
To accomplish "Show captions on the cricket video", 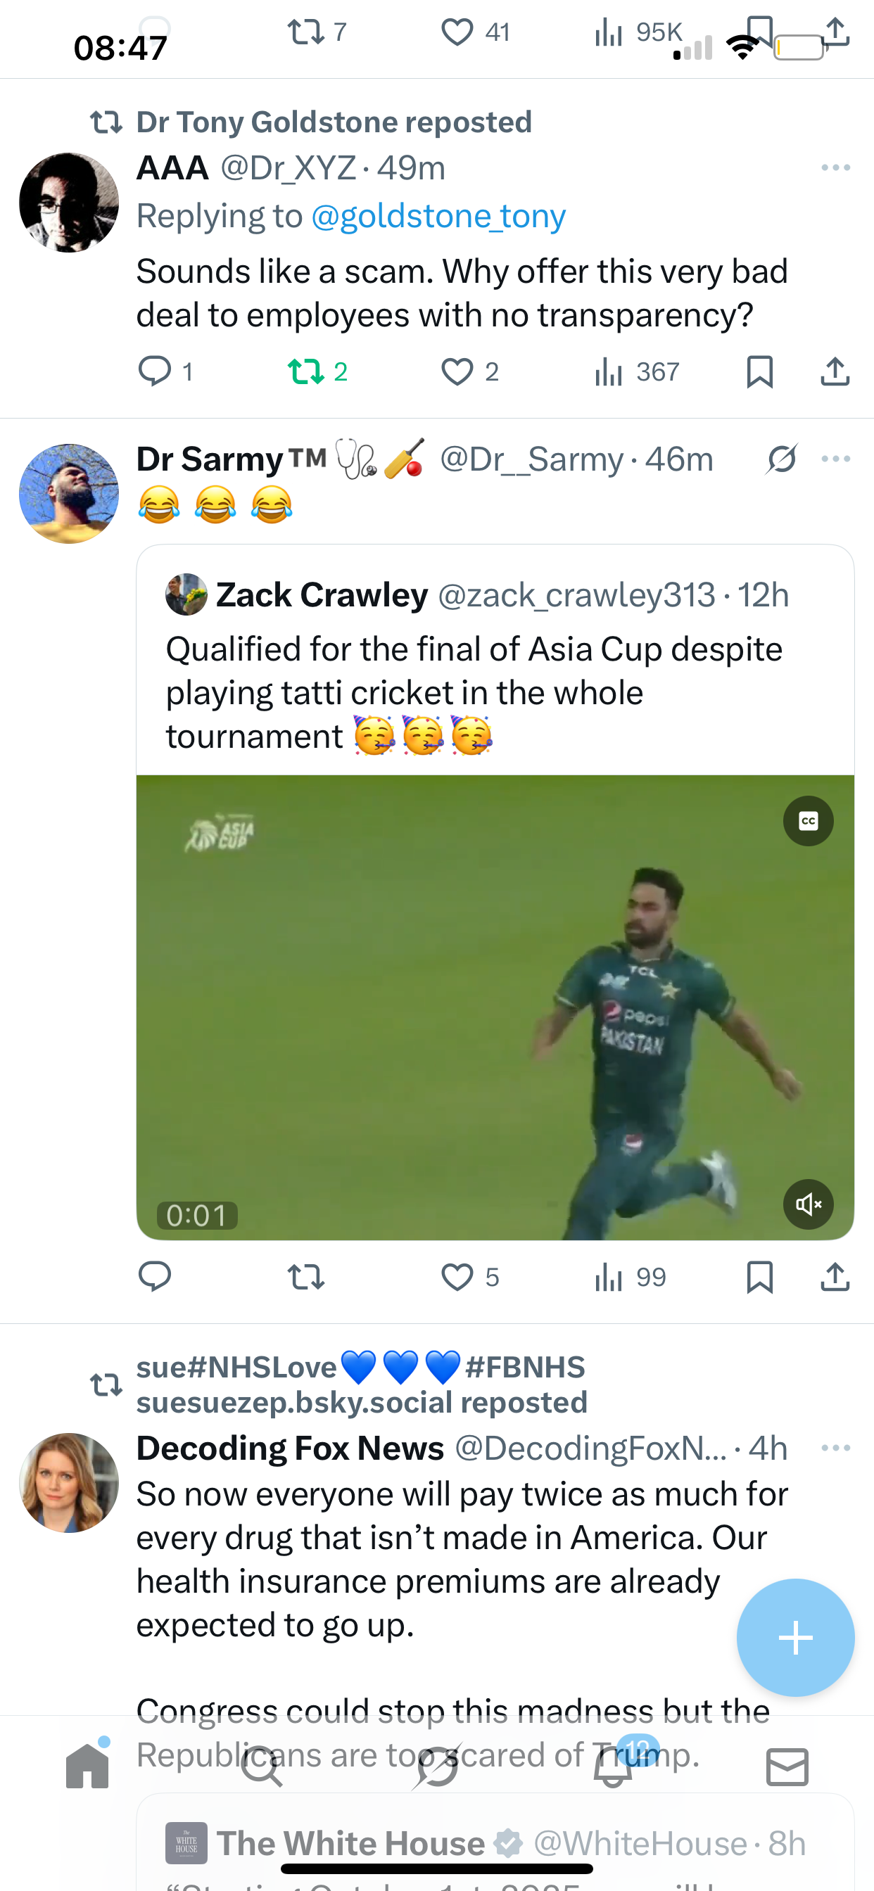I will (x=808, y=821).
